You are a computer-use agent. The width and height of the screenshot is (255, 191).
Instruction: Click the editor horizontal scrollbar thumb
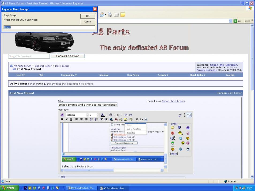click(89, 170)
